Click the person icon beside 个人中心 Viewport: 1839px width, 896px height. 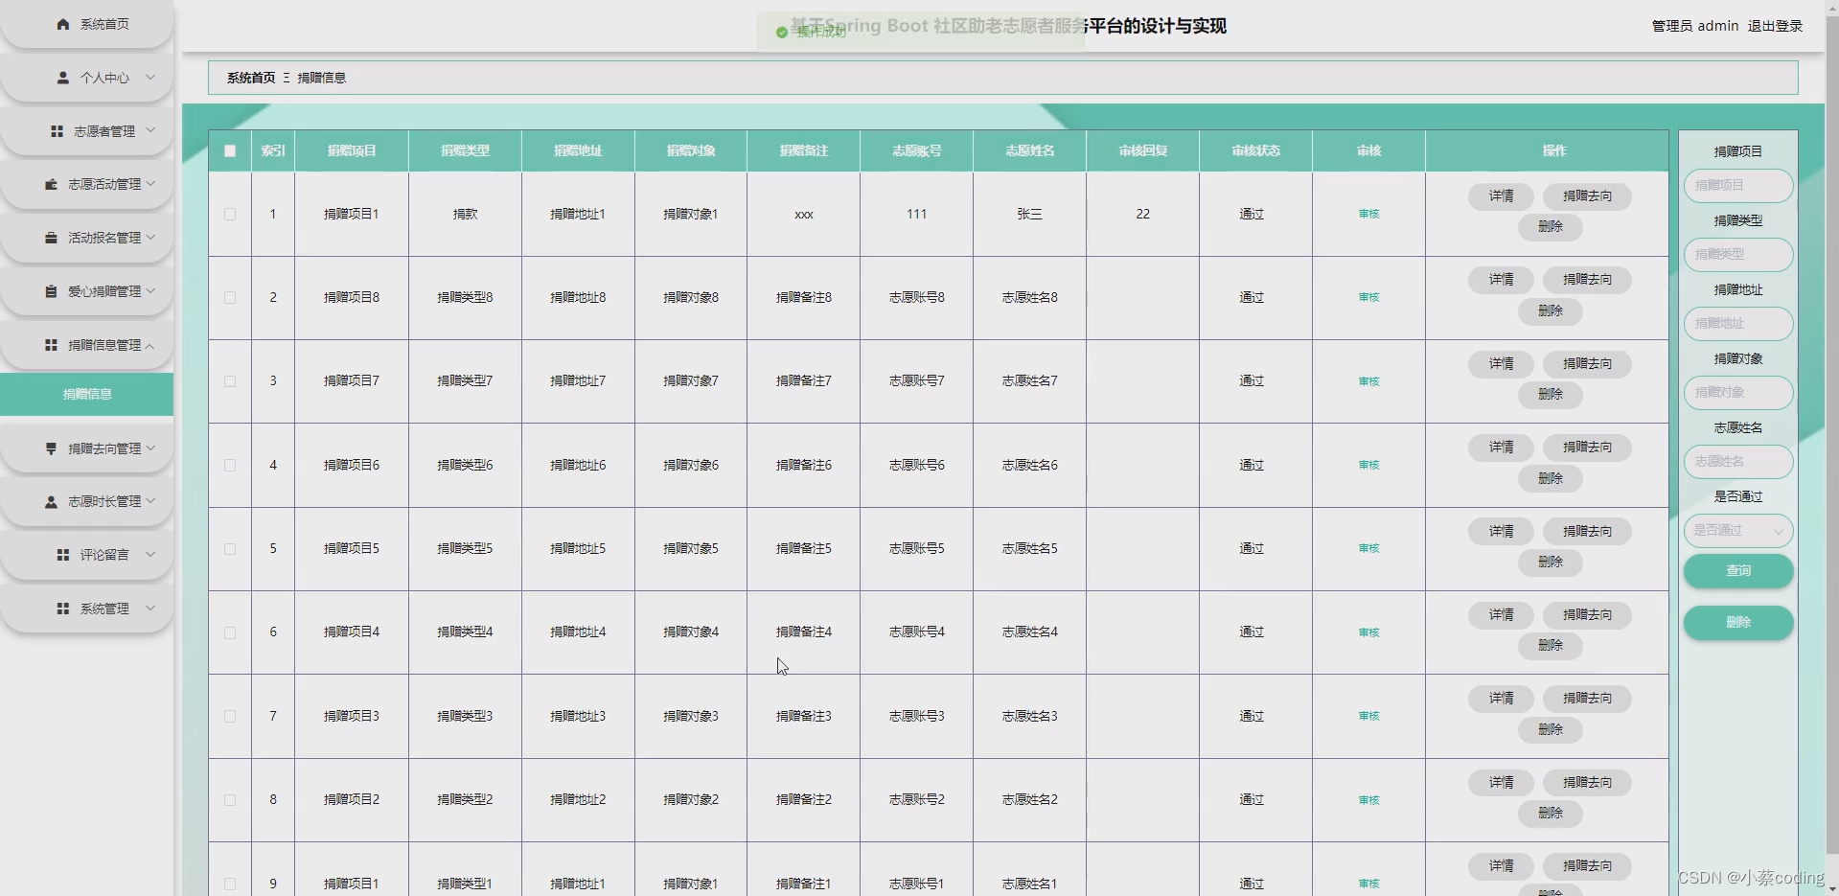63,78
